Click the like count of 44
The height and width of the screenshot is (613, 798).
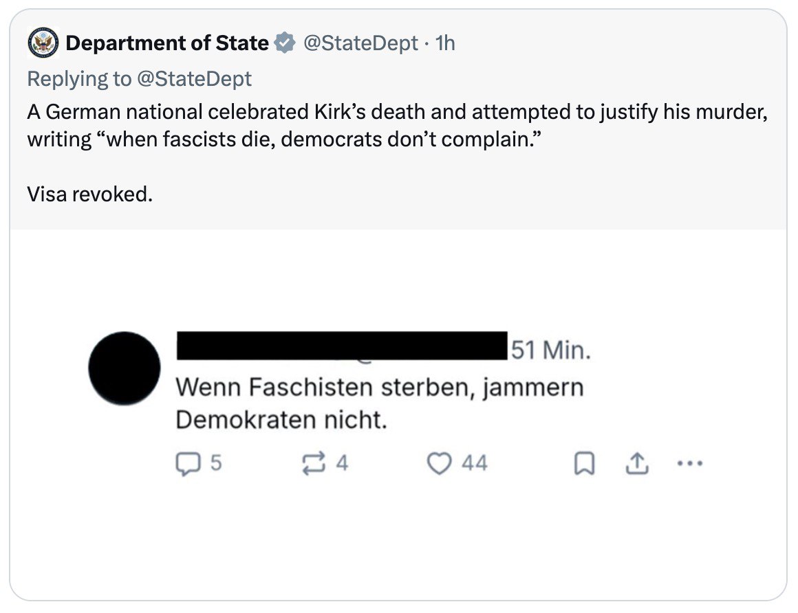click(x=475, y=464)
